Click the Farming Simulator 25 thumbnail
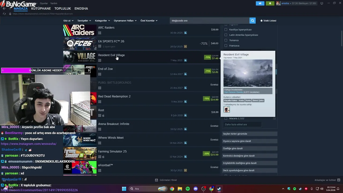Screen dimensions: 343x193 coord(80,154)
